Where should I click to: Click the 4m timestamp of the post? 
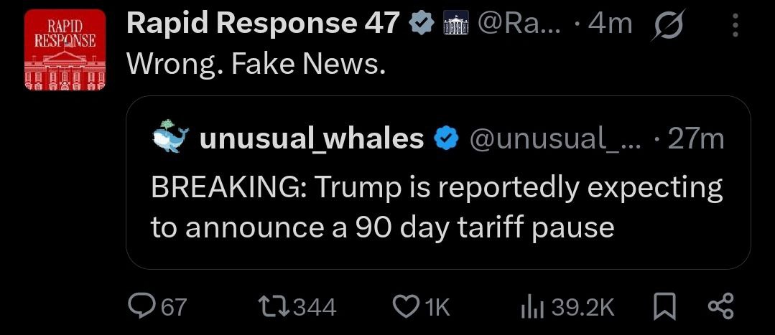pyautogui.click(x=611, y=24)
